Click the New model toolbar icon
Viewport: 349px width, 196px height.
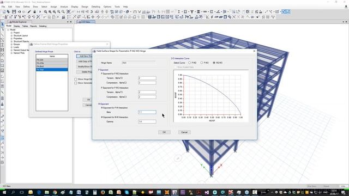coord(4,11)
